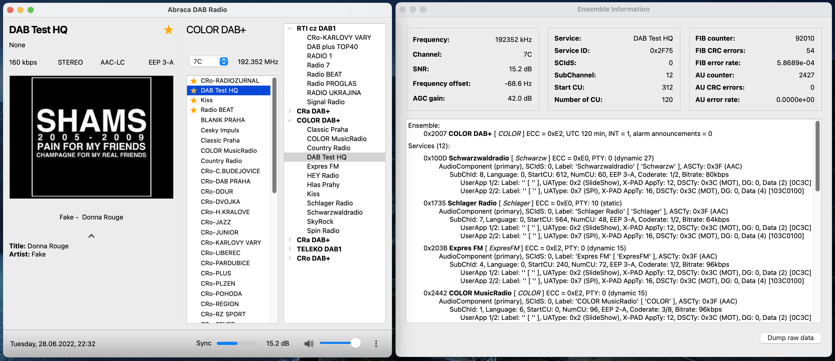This screenshot has width=835, height=361.
Task: Click the service list scrollbar
Action: 274,135
